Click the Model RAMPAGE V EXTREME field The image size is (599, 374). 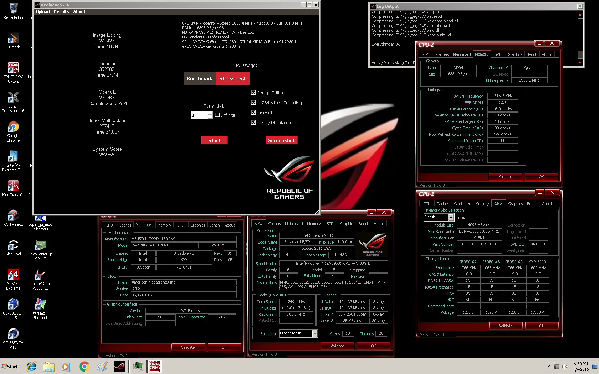[164, 245]
